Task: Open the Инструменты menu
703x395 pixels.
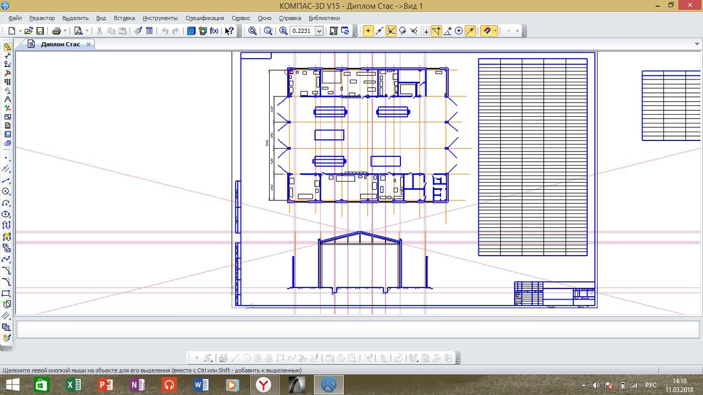Action: pos(160,18)
